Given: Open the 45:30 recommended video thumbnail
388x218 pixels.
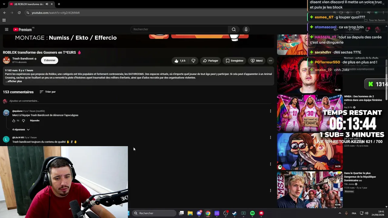Looking at the screenshot, I should [x=310, y=75].
